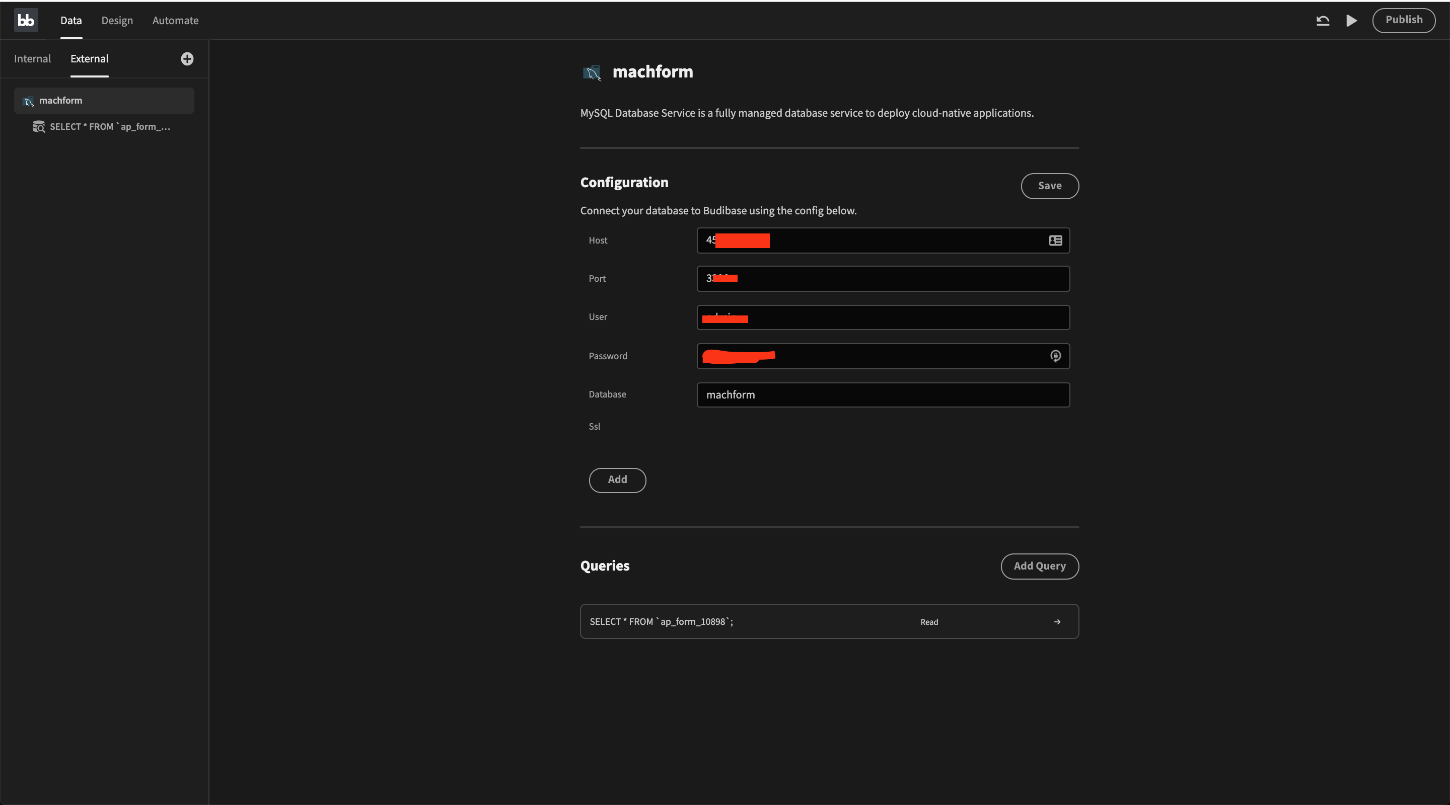Click the Add button under Ssl
The image size is (1450, 805).
click(x=617, y=480)
